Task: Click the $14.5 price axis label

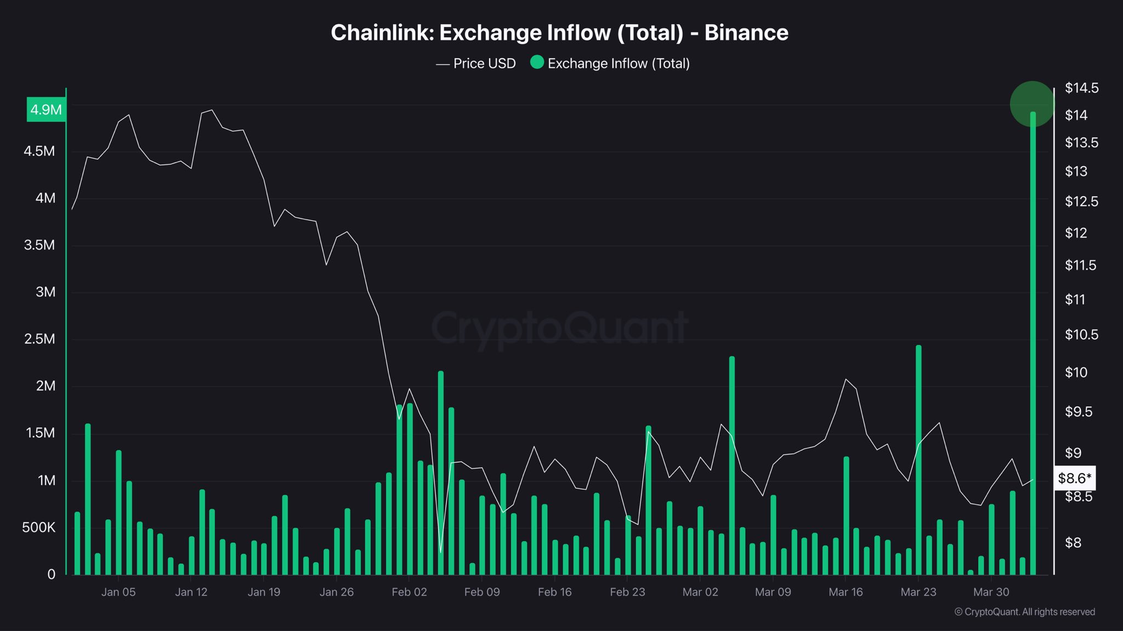Action: click(1081, 88)
